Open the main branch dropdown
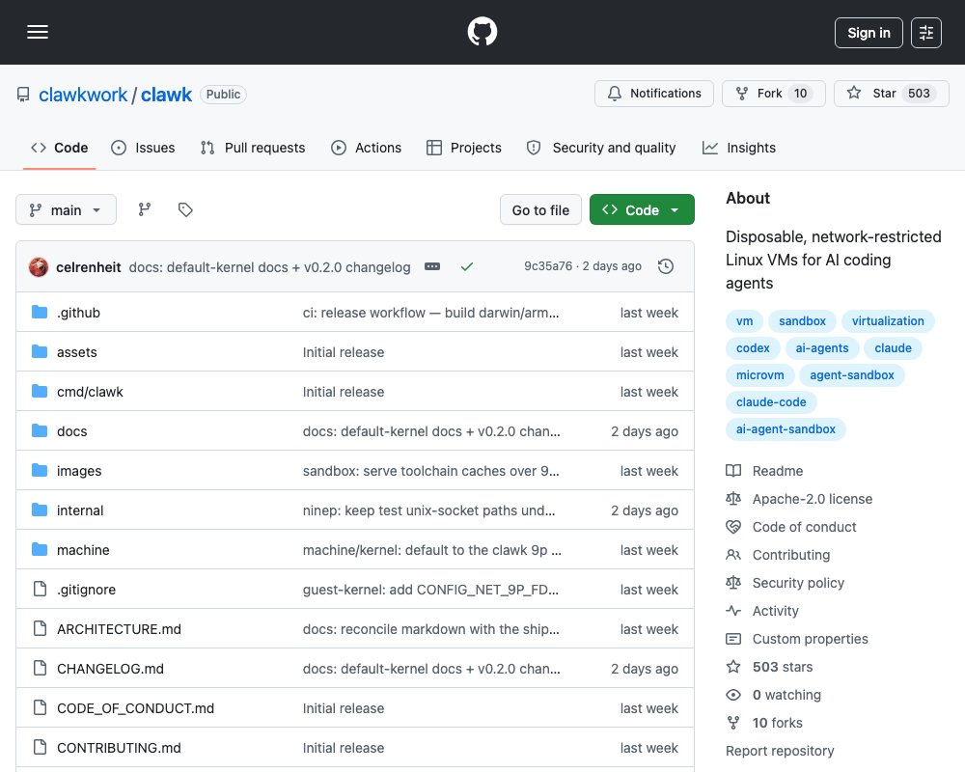 pos(66,210)
